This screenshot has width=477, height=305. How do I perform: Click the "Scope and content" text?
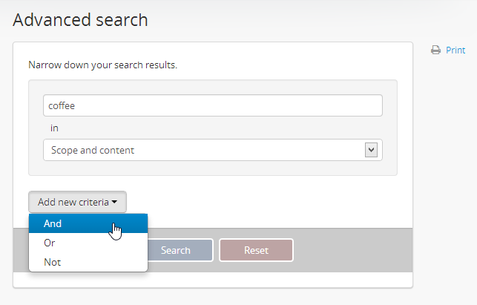[93, 150]
